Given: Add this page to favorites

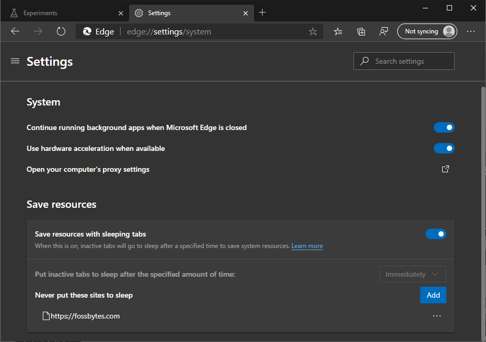Looking at the screenshot, I should click(313, 31).
